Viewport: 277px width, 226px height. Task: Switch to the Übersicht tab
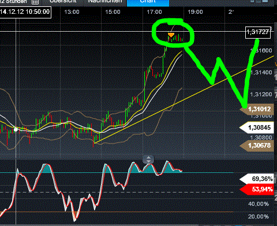click(x=63, y=2)
